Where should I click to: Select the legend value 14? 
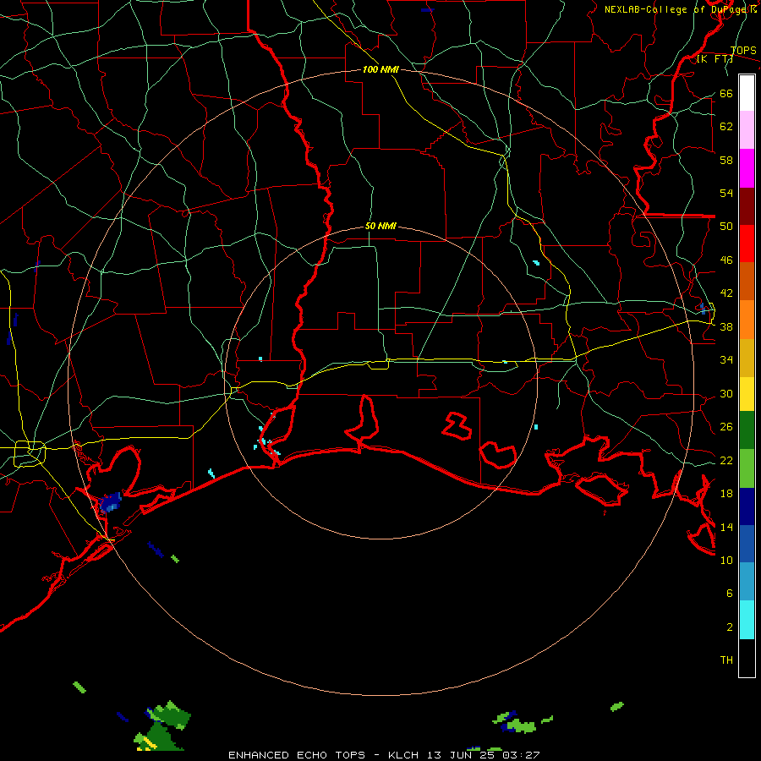726,527
